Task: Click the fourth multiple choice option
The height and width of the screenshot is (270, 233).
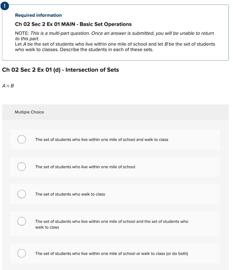Action: pyautogui.click(x=115, y=224)
